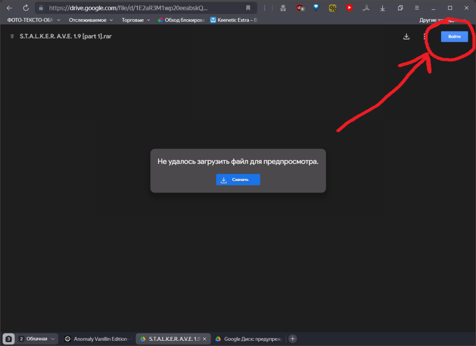Viewport: 476px width, 346px height.
Task: Open the Drive three-dot more actions menu
Action: pyautogui.click(x=424, y=37)
